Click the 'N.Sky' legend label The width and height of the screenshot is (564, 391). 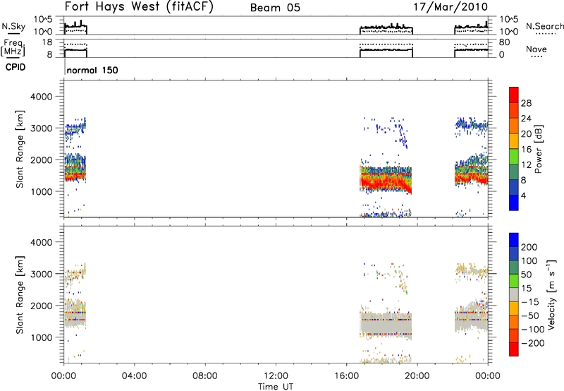tap(13, 26)
